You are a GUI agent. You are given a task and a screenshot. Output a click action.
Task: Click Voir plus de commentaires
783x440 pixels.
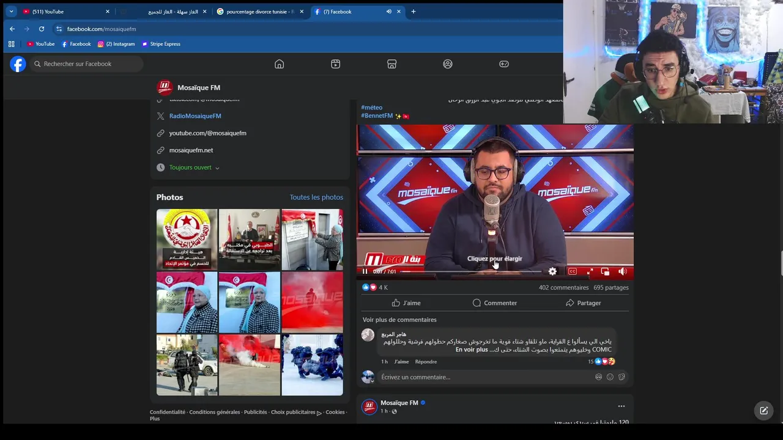click(x=399, y=320)
